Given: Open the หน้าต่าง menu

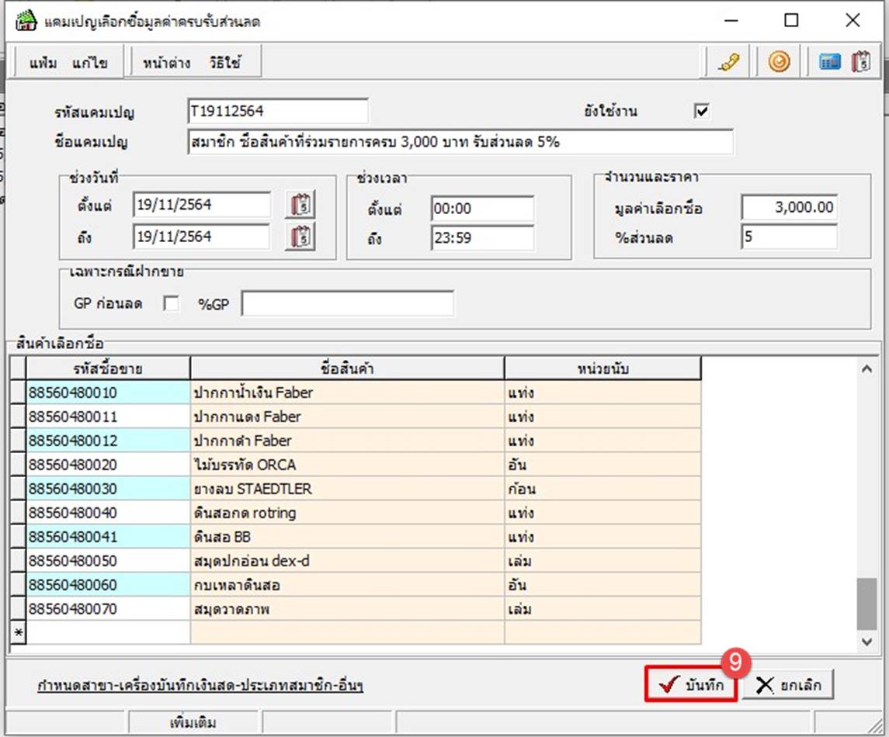Looking at the screenshot, I should 166,63.
